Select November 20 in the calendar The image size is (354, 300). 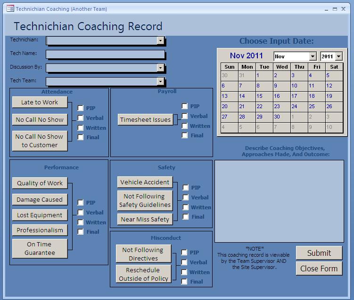(230, 107)
